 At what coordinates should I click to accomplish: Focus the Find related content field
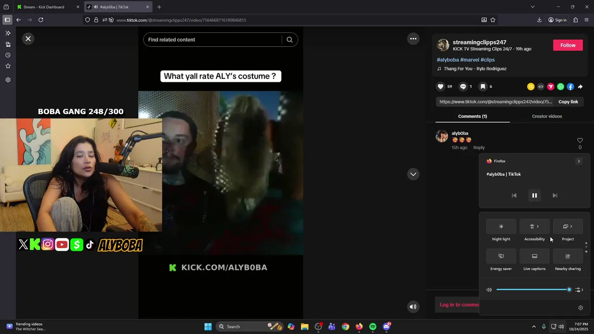213,40
